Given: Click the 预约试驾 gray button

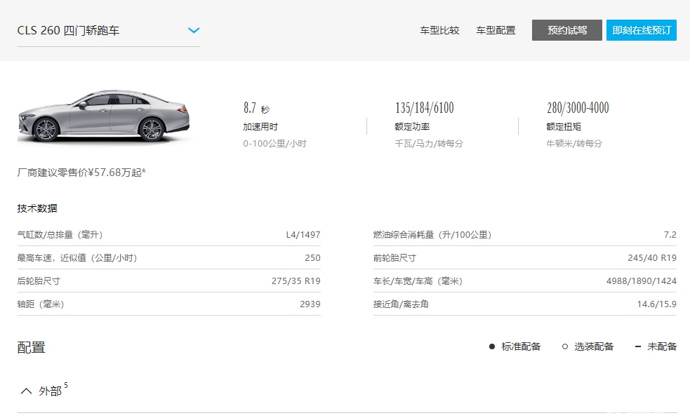Looking at the screenshot, I should (x=566, y=29).
